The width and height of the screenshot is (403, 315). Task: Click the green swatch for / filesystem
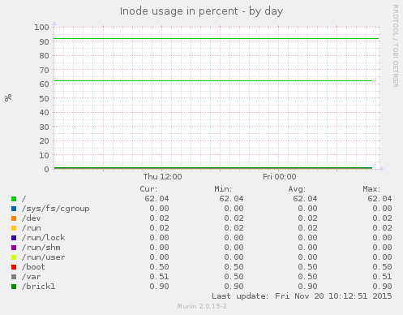(x=14, y=199)
